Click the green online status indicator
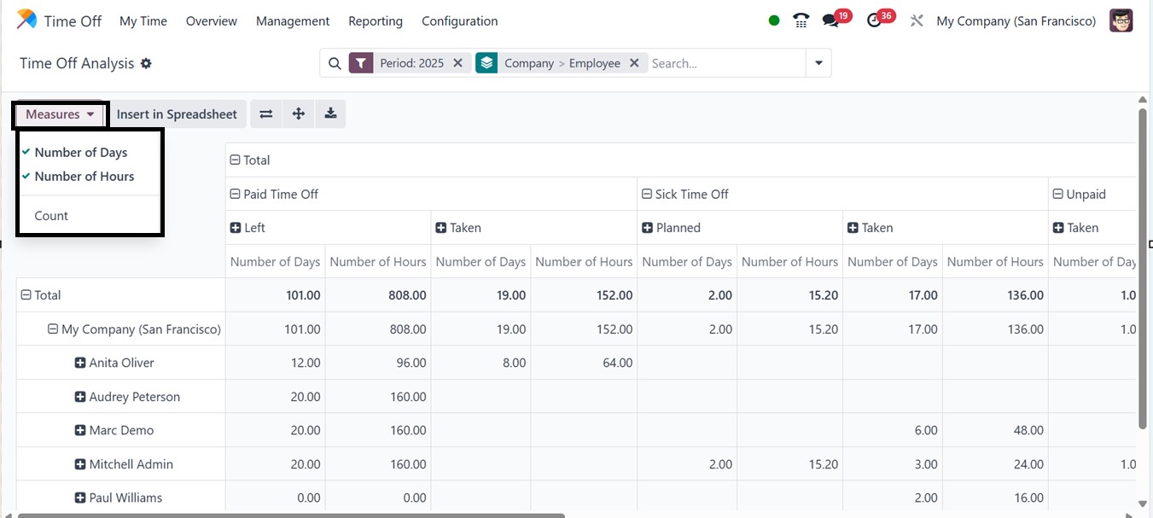The width and height of the screenshot is (1153, 518). pyautogui.click(x=773, y=20)
